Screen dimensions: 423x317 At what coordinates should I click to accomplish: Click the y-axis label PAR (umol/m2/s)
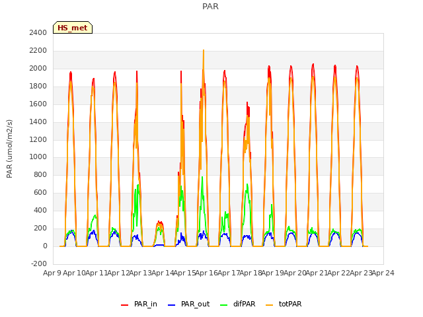pos(9,149)
